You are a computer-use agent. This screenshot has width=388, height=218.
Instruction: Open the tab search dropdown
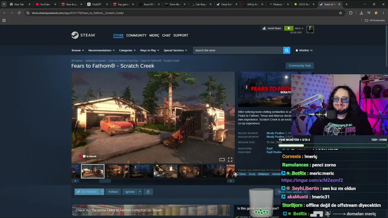(x=4, y=4)
